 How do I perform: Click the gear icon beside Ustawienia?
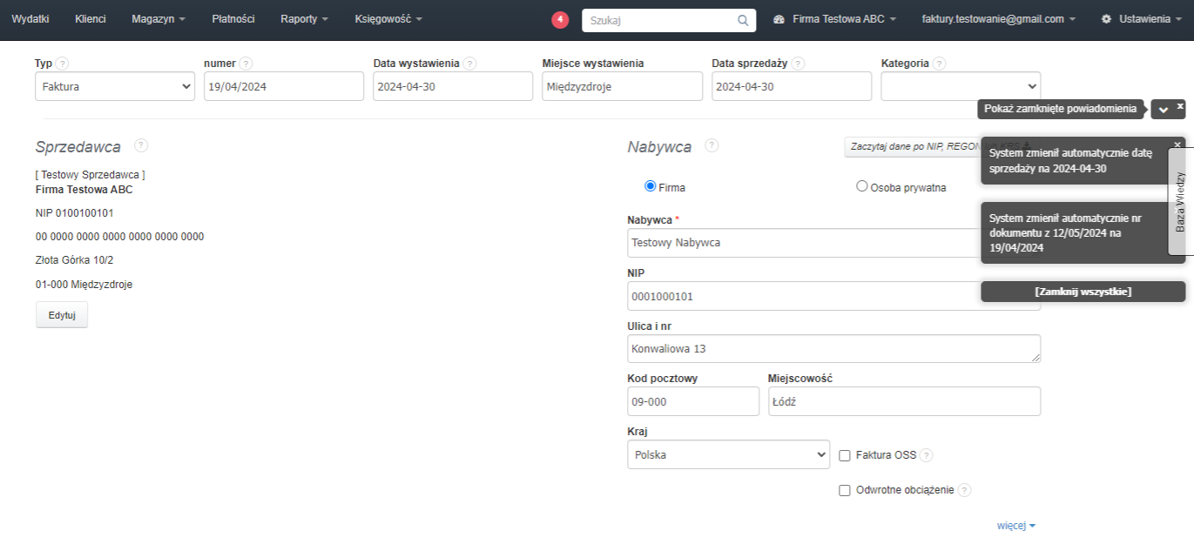(1106, 18)
